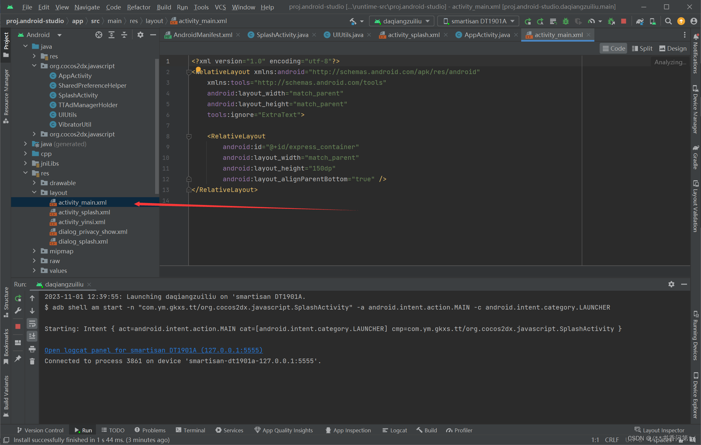Click Clear All trash icon in Run panel
The width and height of the screenshot is (701, 445).
tap(32, 361)
